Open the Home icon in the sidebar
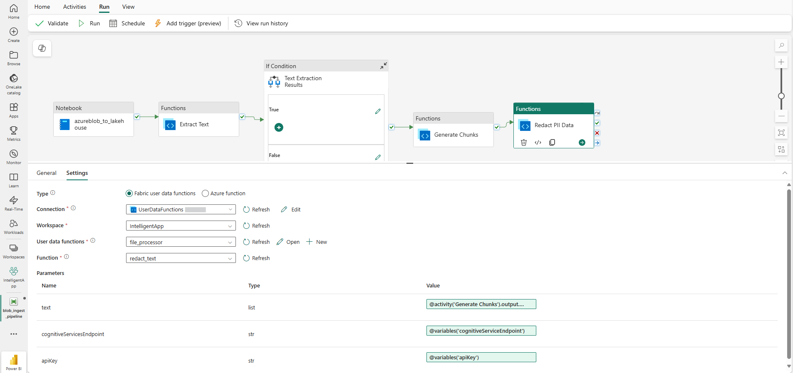793x373 pixels. click(14, 11)
